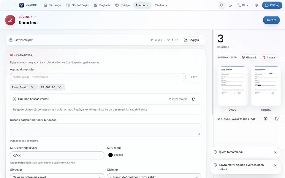Image resolution: width=285 pixels, height=178 pixels.
Task: Click the sozlesme-karartilmis.pdf output name
Action: point(236,119)
